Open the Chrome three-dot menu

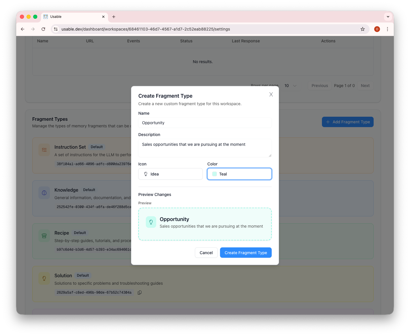pos(387,29)
